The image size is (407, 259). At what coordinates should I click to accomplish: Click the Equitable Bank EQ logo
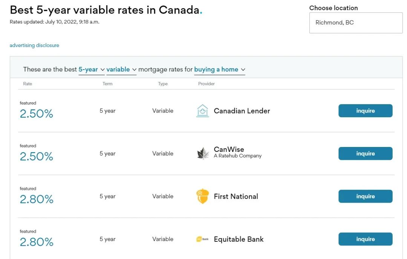pos(202,239)
